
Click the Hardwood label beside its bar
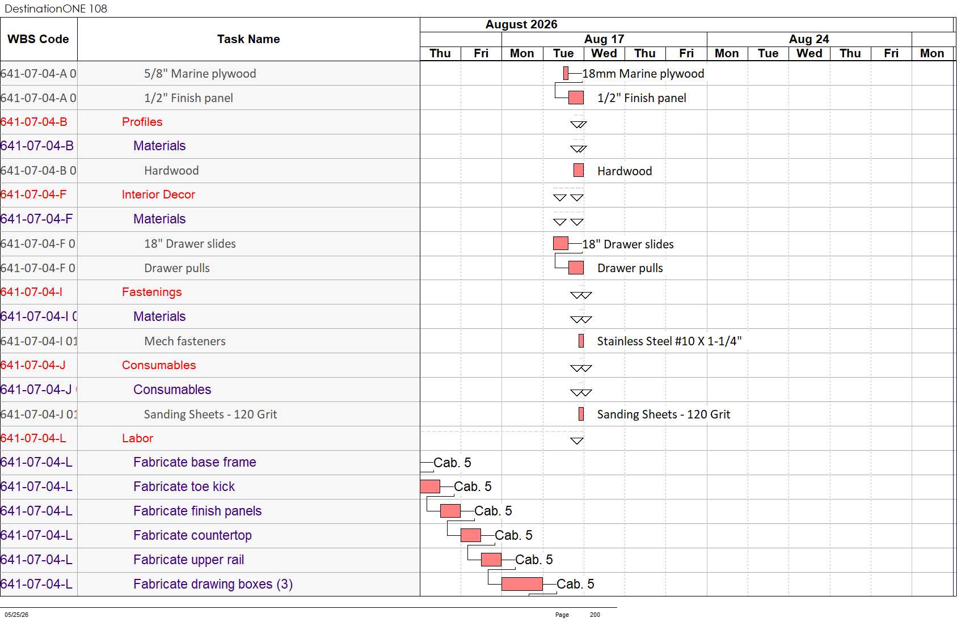point(625,171)
